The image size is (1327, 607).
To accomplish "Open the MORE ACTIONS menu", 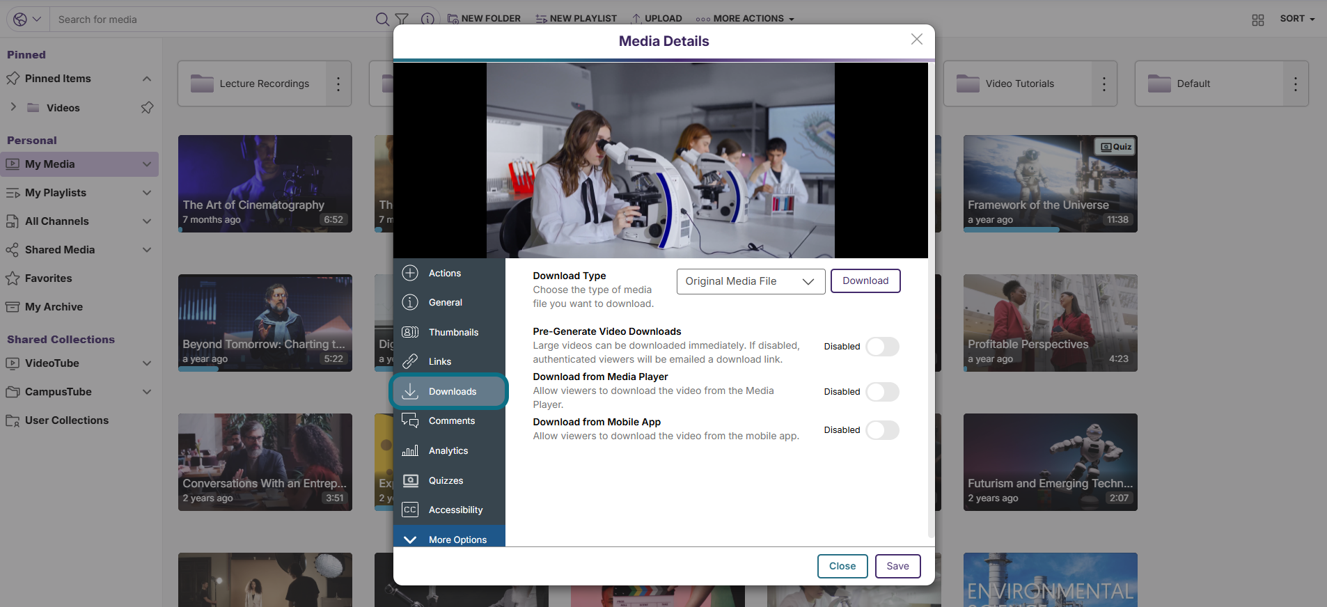I will pyautogui.click(x=745, y=19).
